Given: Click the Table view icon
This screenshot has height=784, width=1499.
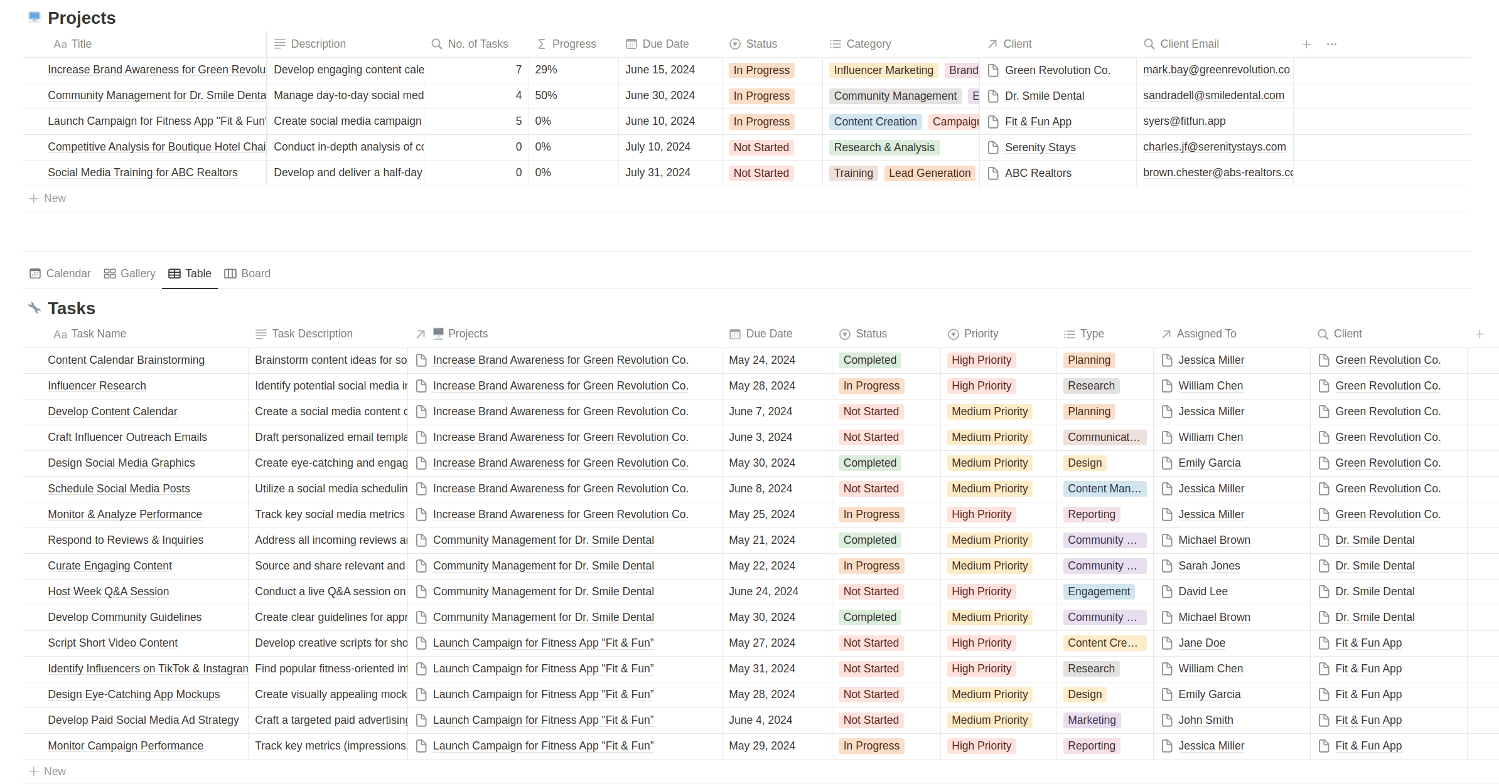Looking at the screenshot, I should (x=173, y=273).
